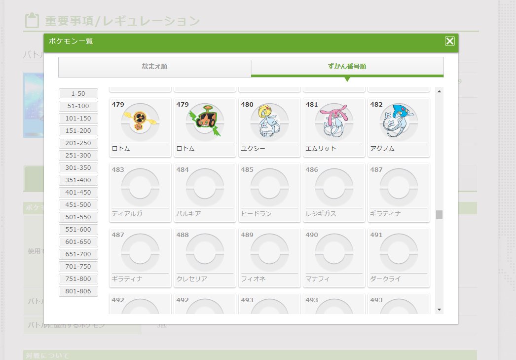Select the blue アグノム icon

[399, 121]
